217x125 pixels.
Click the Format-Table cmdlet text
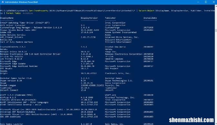click(14, 13)
